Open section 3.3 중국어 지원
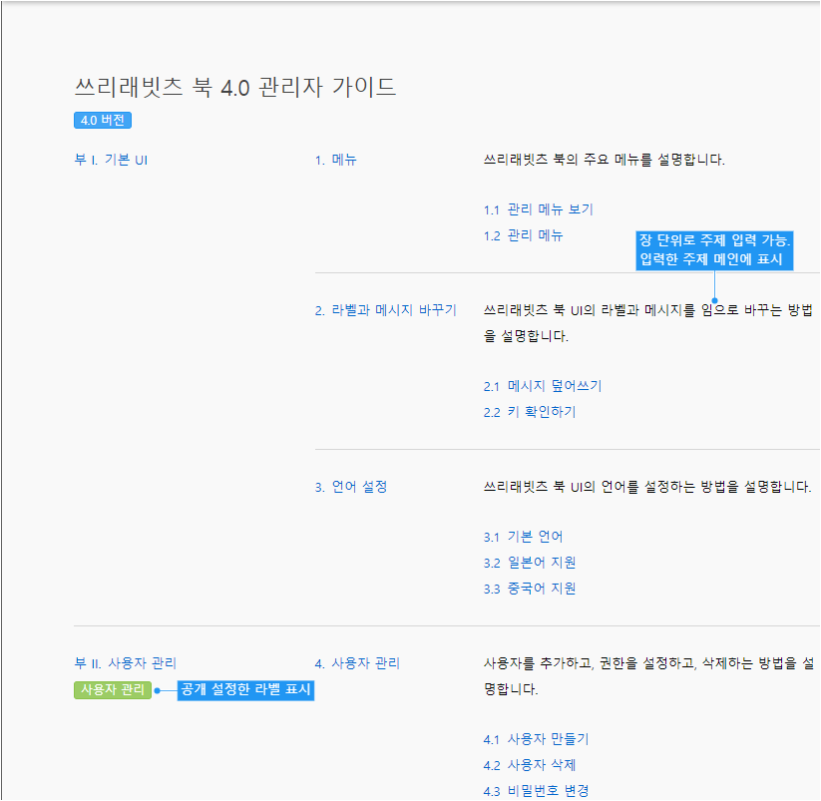The image size is (821, 801). pos(530,589)
